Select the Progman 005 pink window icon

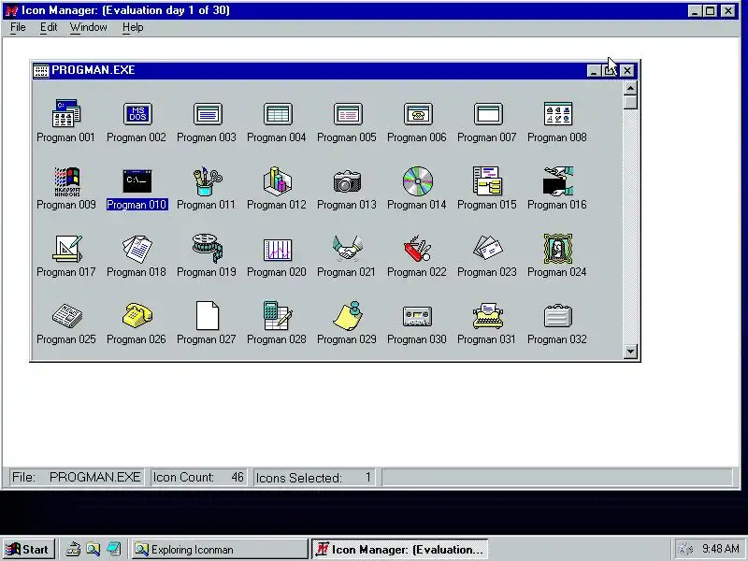348,114
